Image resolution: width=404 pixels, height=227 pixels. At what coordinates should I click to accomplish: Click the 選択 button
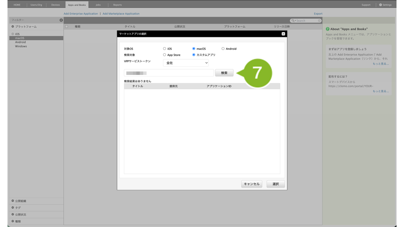[276, 184]
